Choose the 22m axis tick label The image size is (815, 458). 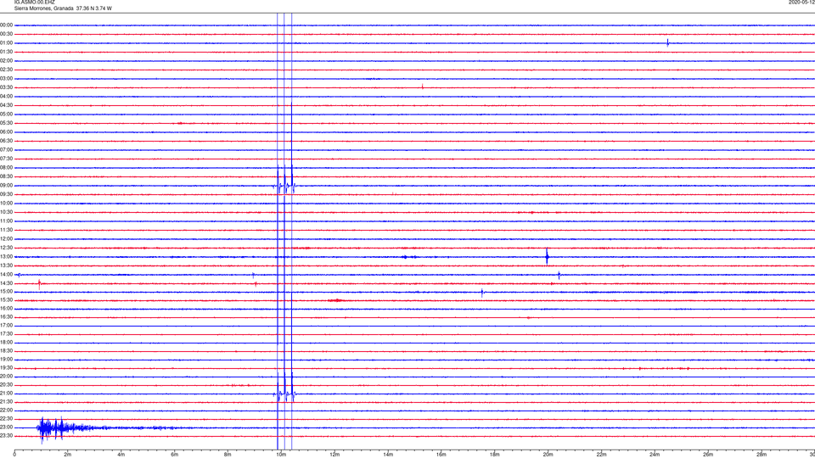601,455
